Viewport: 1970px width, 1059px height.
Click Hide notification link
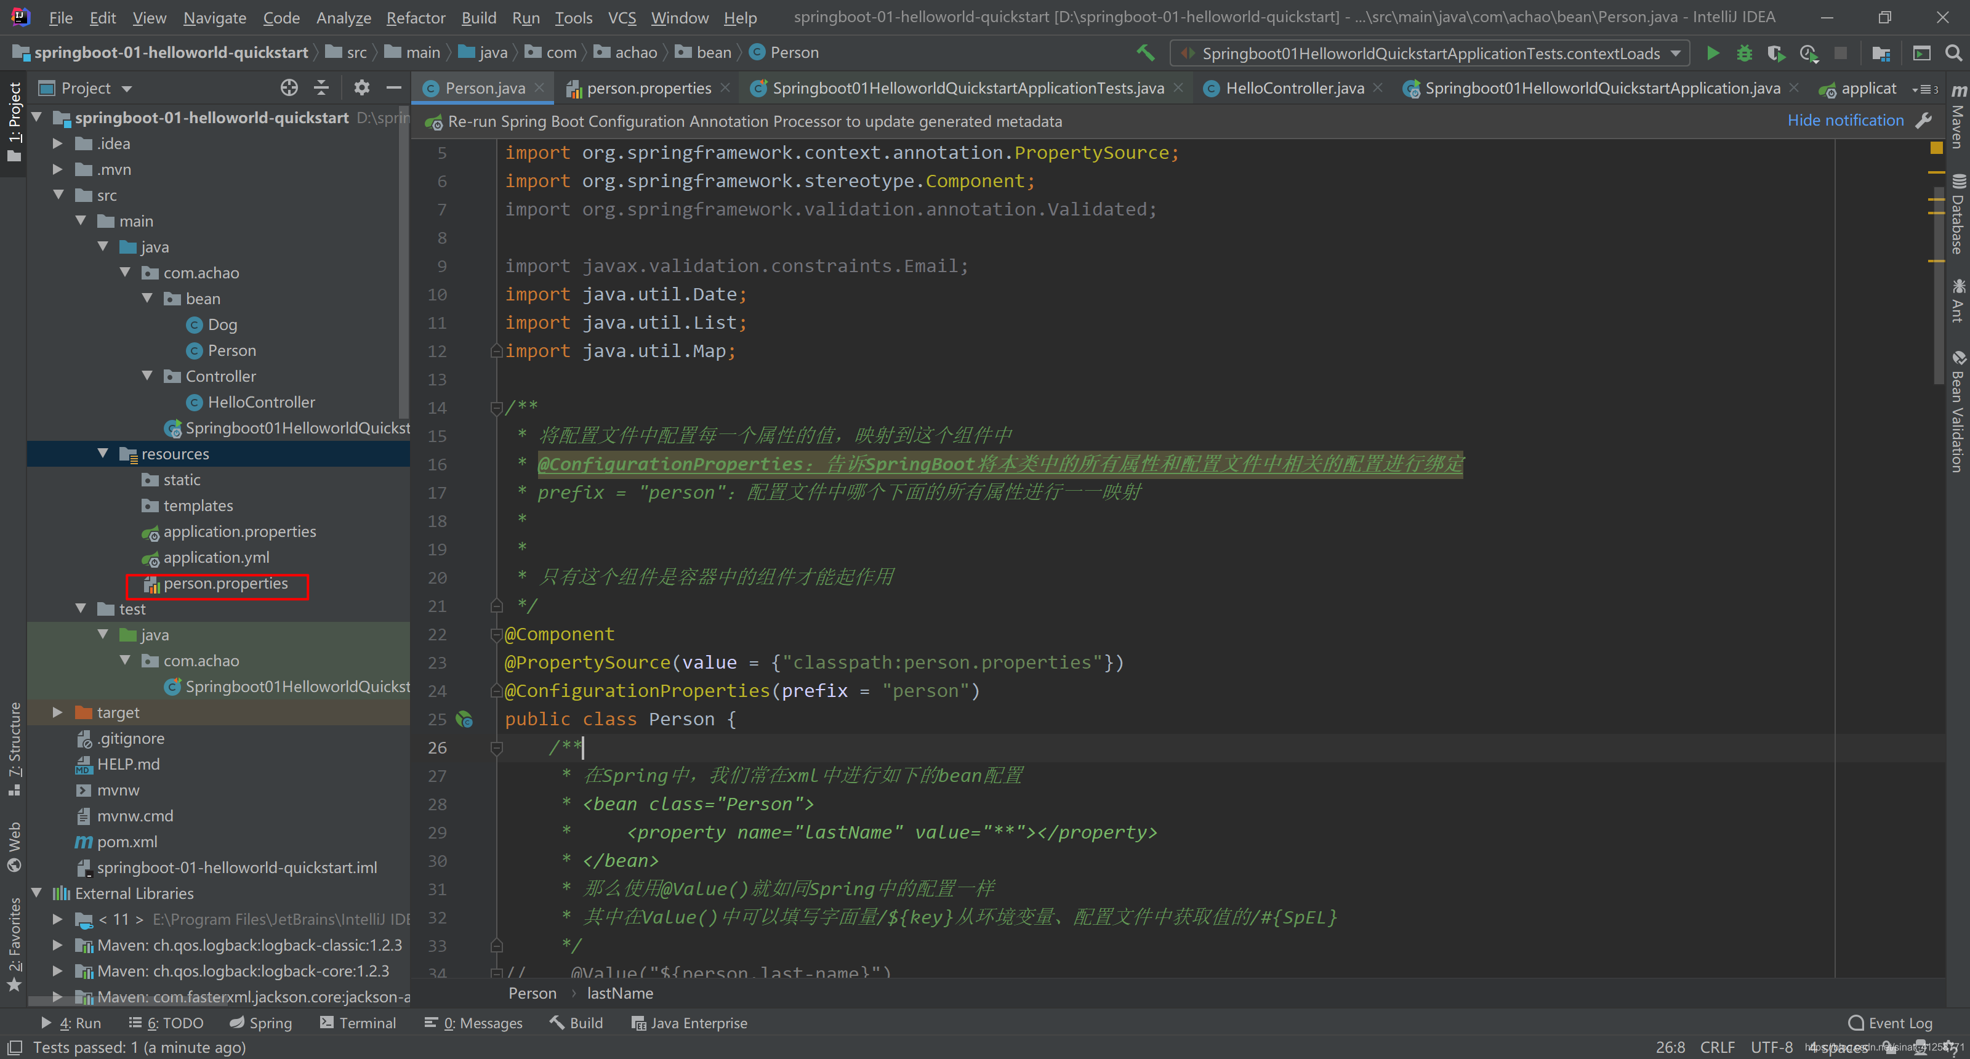1844,120
